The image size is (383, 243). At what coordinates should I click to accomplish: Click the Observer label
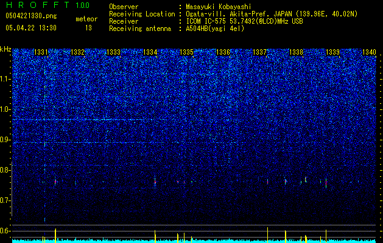[x=124, y=7]
